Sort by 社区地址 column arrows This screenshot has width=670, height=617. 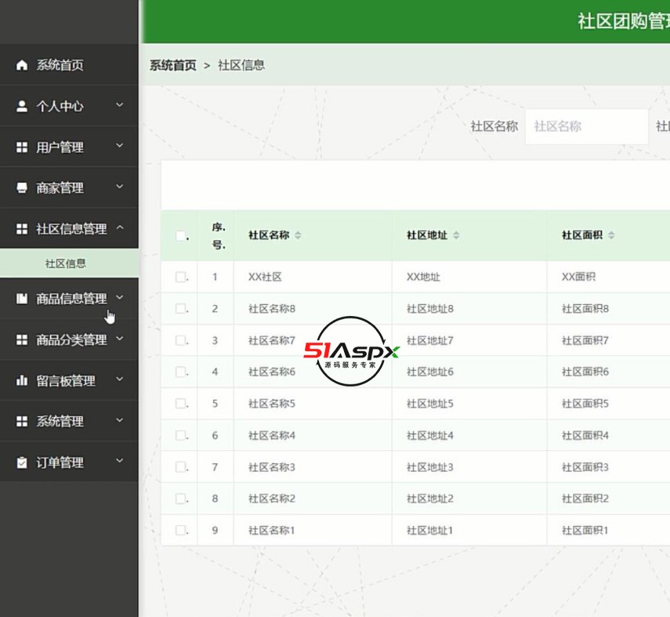pyautogui.click(x=456, y=235)
